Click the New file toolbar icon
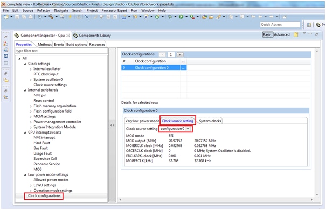Image resolution: width=326 pixels, height=210 pixels. click(x=6, y=17)
